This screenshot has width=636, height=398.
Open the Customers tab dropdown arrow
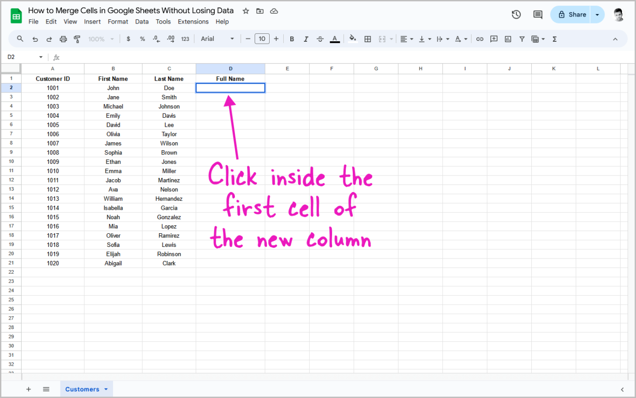click(x=106, y=389)
